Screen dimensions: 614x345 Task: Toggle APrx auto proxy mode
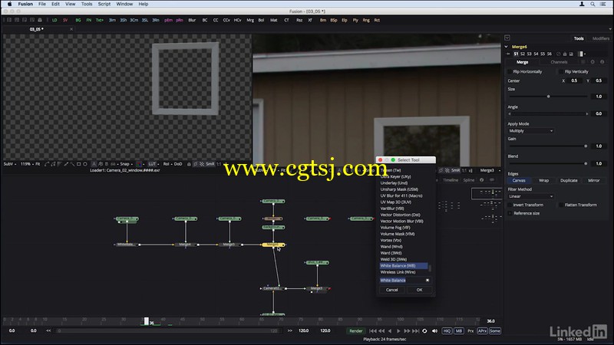(482, 331)
